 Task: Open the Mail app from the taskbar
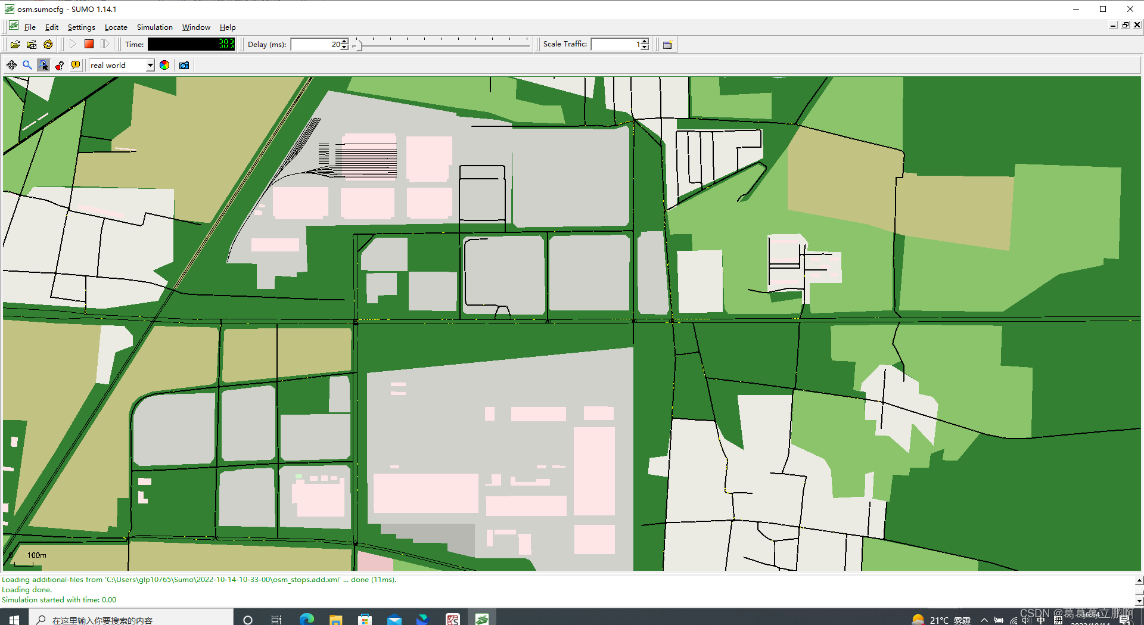pos(394,620)
